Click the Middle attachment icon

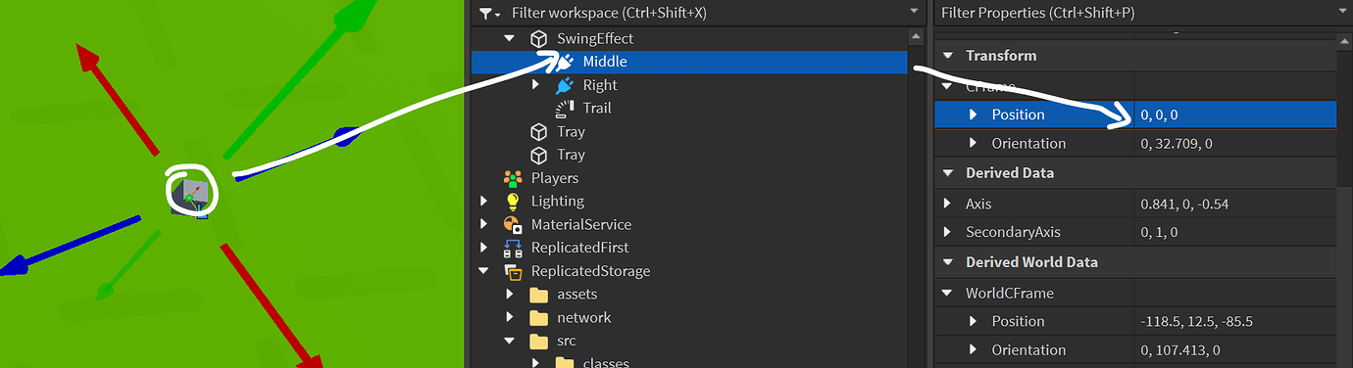pyautogui.click(x=565, y=61)
